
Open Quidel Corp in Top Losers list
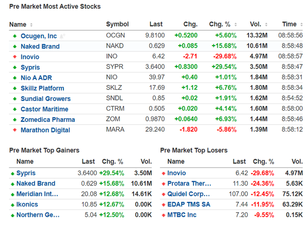tap(188, 194)
